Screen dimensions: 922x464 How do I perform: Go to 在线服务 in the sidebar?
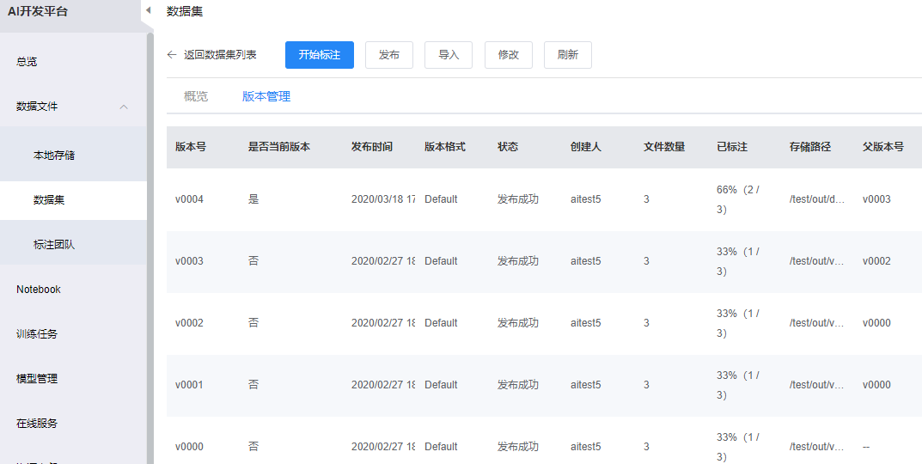point(37,424)
